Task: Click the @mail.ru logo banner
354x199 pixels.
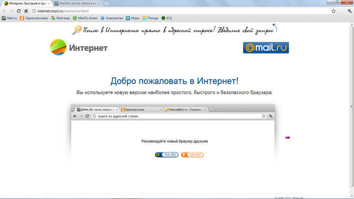Action: point(266,48)
